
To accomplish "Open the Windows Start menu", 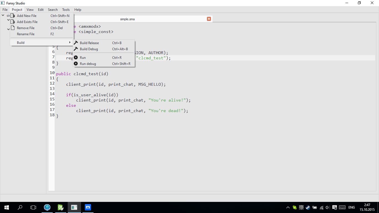I will pos(7,207).
